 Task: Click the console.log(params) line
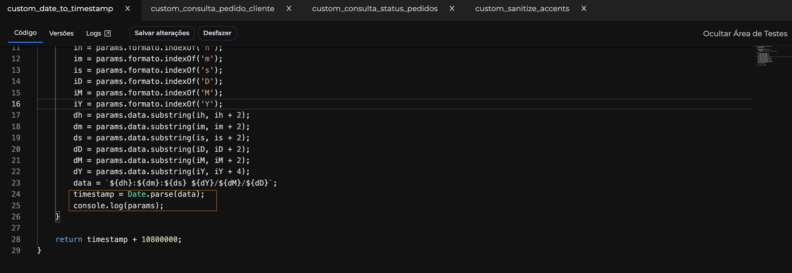(x=118, y=206)
